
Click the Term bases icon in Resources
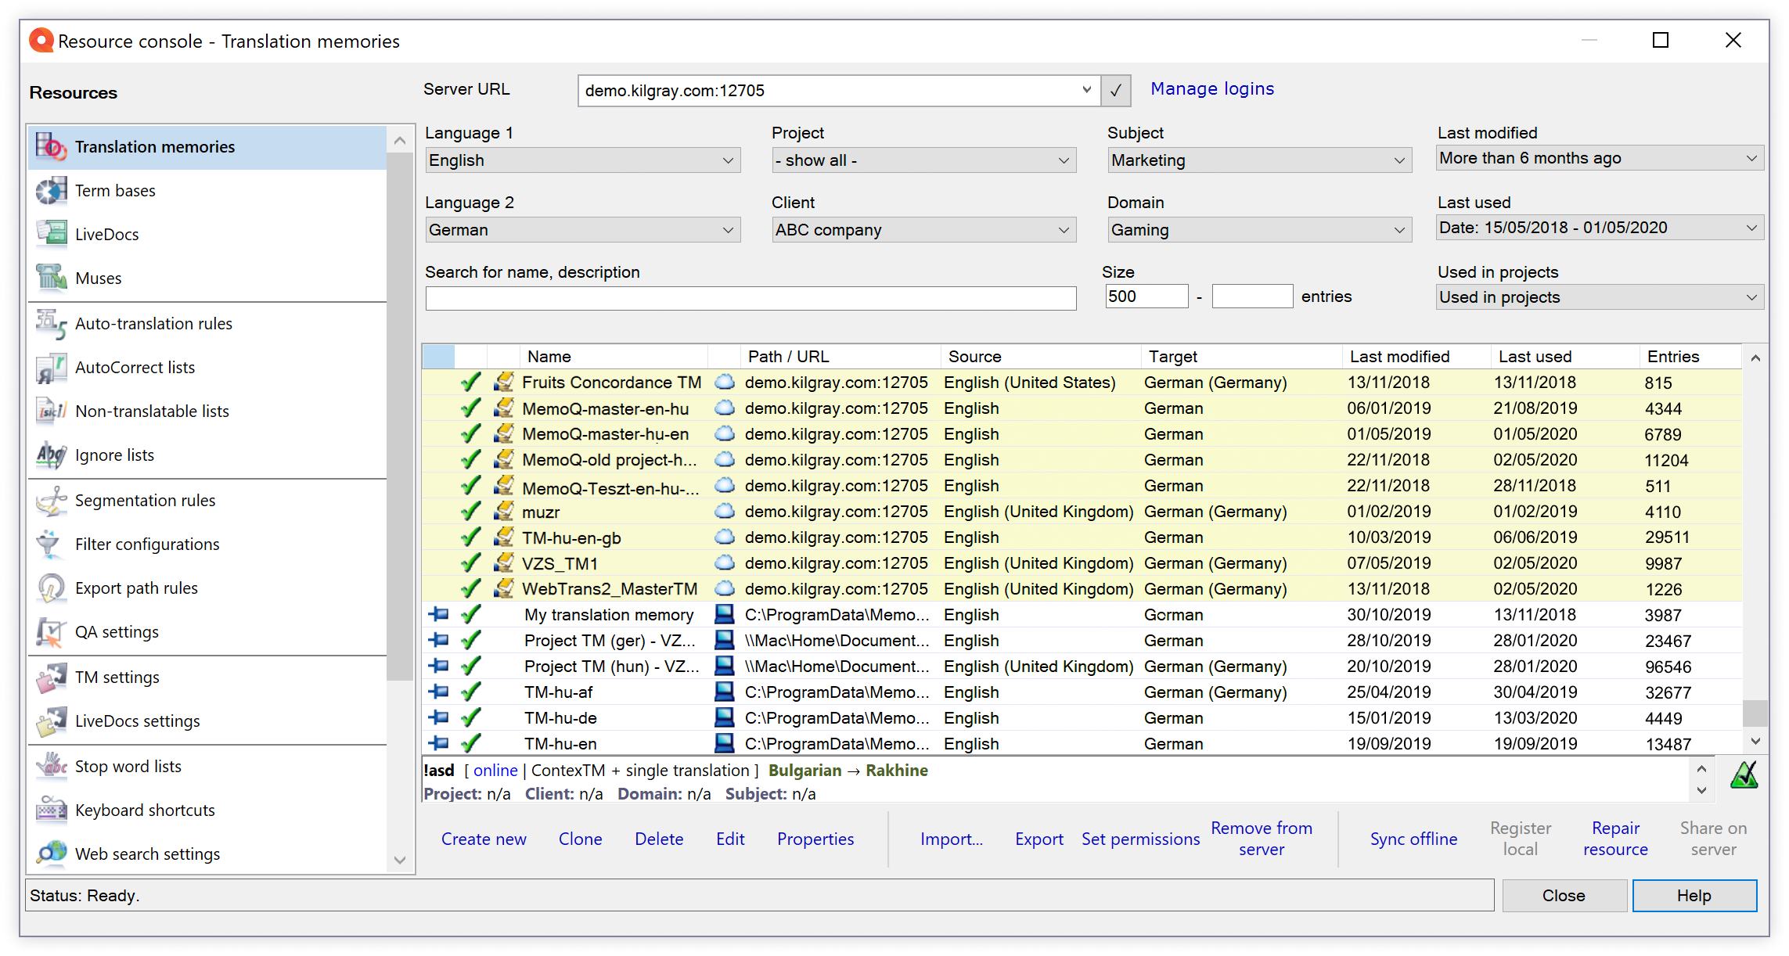click(52, 191)
